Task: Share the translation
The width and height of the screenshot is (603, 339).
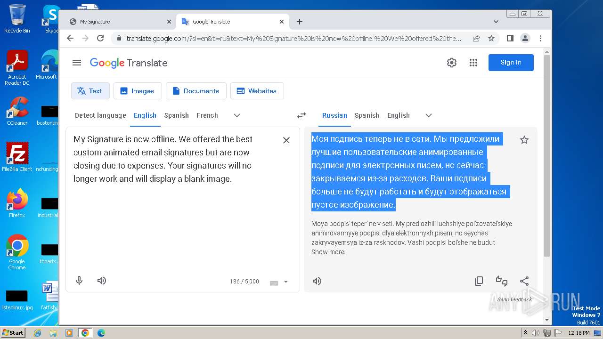Action: [x=524, y=281]
